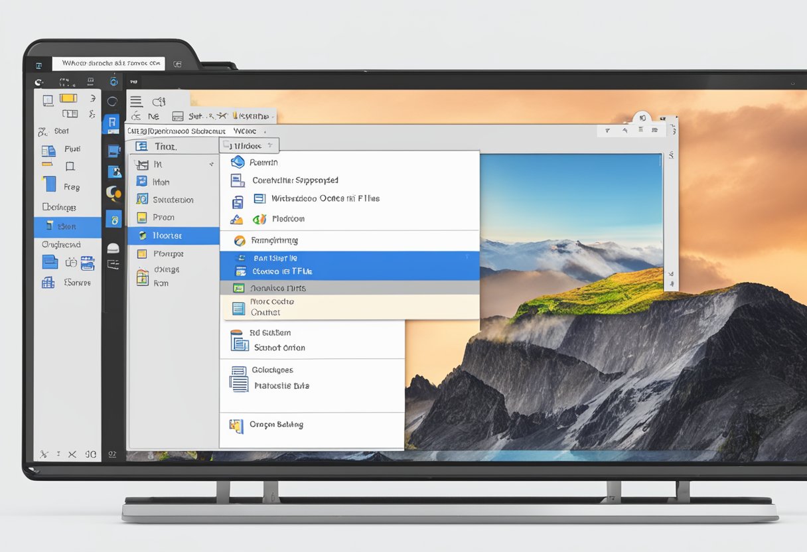
Task: Expand the In tree item arrow
Action: point(211,164)
